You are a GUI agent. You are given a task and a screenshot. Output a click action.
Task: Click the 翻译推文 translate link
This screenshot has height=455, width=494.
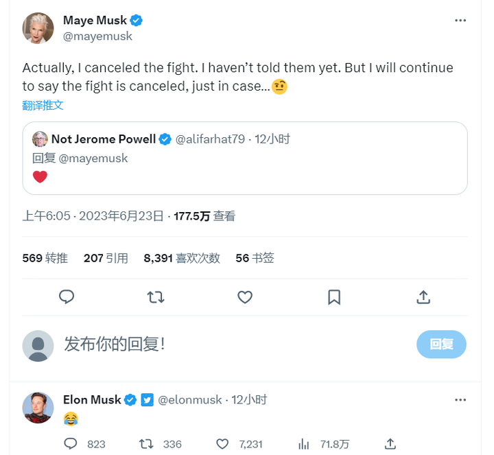43,105
